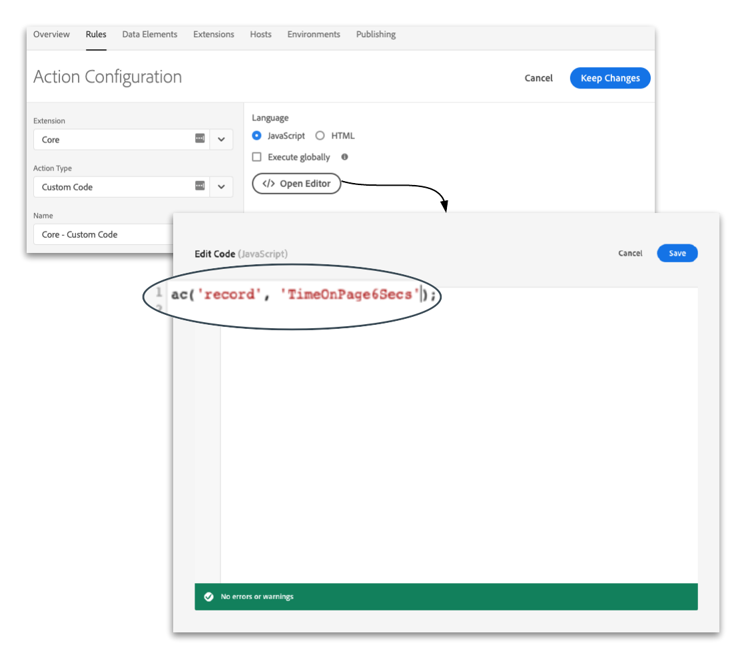Save the code in the editor
Screen dimensions: 746x659
coord(677,253)
